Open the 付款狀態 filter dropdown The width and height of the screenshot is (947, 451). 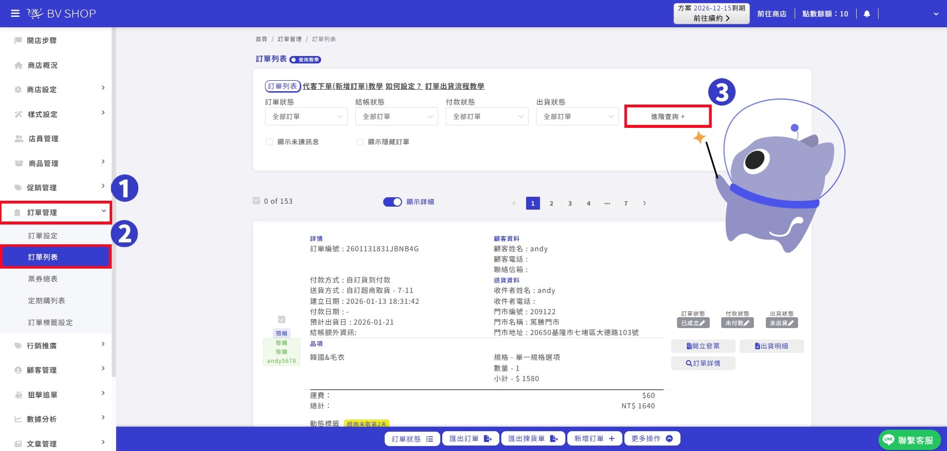pyautogui.click(x=487, y=116)
